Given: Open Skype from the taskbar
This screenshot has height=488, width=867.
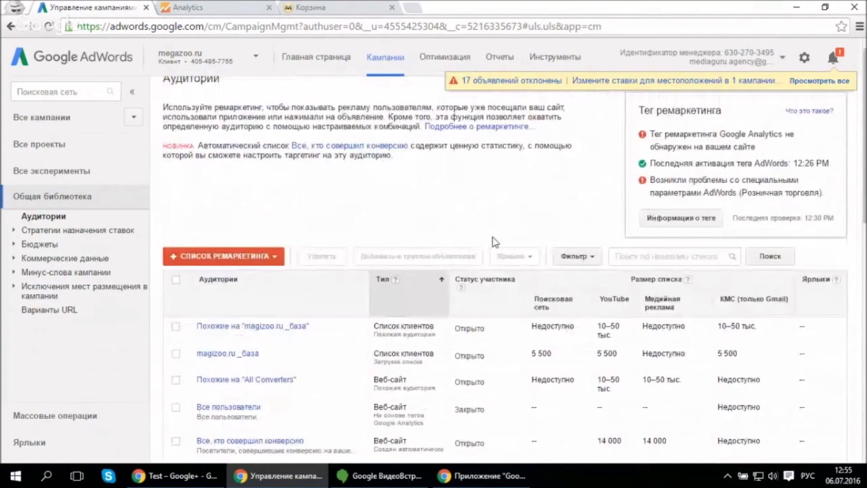Looking at the screenshot, I should 108,476.
